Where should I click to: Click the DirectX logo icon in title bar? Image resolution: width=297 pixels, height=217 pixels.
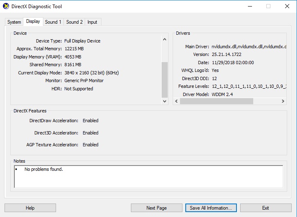6,6
